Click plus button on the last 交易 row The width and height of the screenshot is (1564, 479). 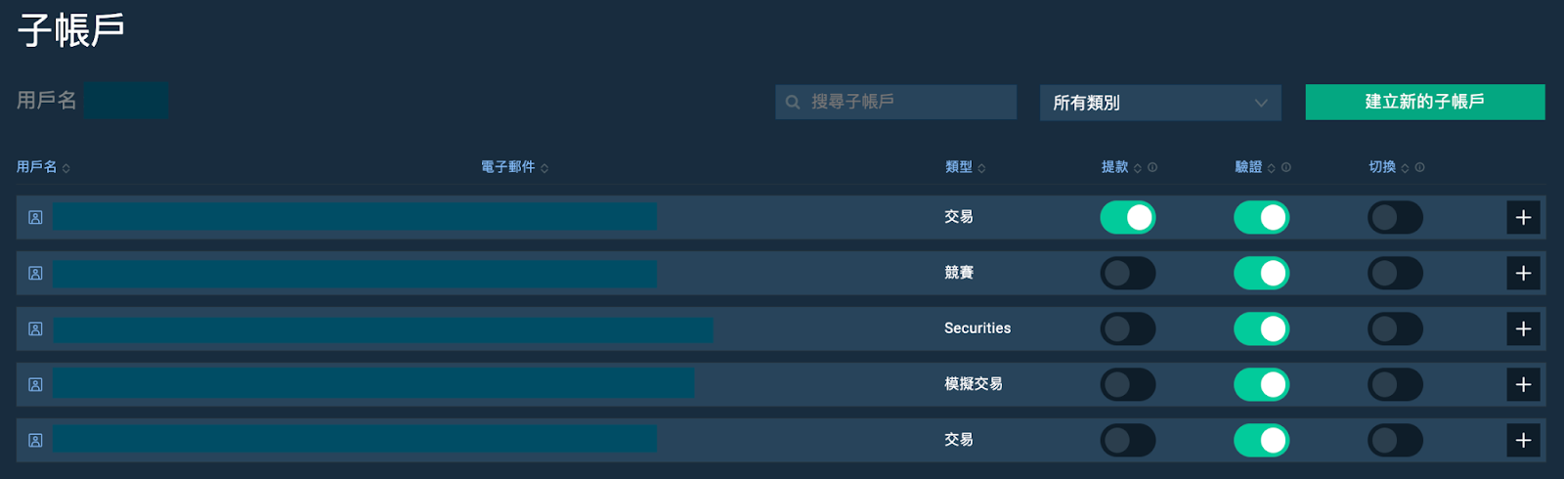[x=1523, y=441]
